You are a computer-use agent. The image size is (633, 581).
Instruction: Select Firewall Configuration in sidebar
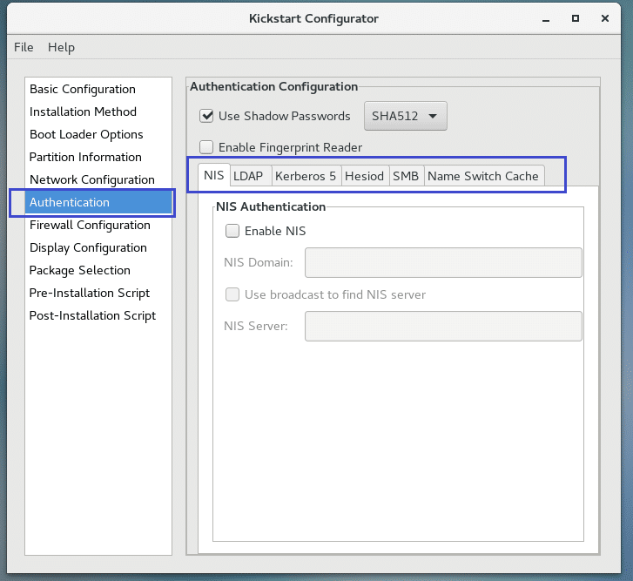[x=90, y=225]
